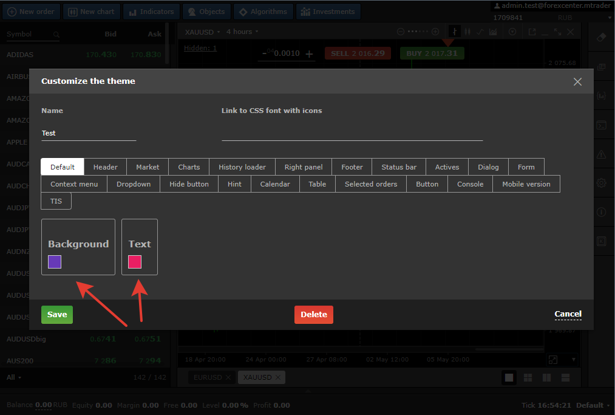Switch to four-chart grid layout
This screenshot has height=415, width=615.
coord(528,378)
